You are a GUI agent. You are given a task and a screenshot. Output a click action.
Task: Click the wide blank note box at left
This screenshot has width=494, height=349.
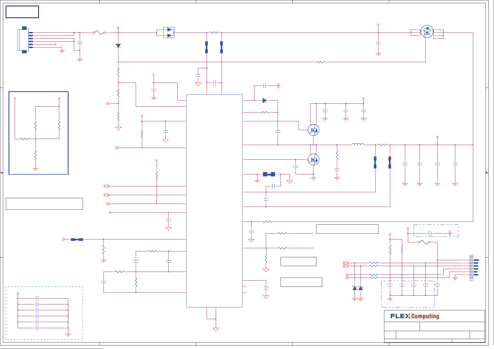(44, 204)
